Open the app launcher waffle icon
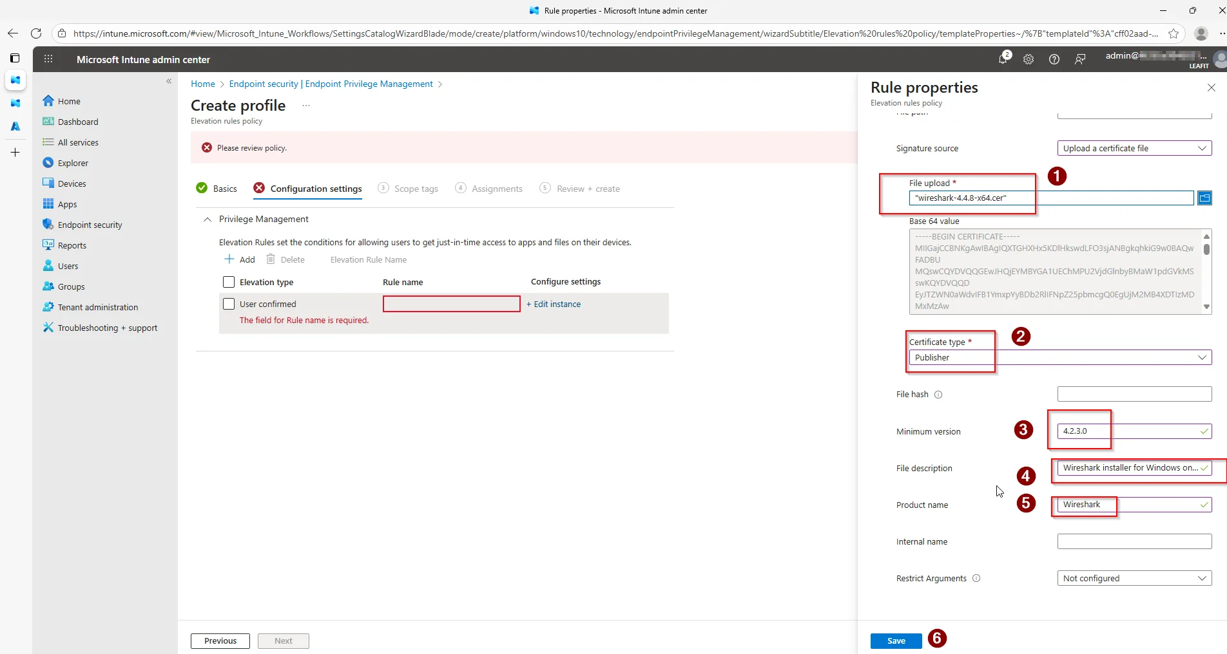1227x654 pixels. [48, 59]
